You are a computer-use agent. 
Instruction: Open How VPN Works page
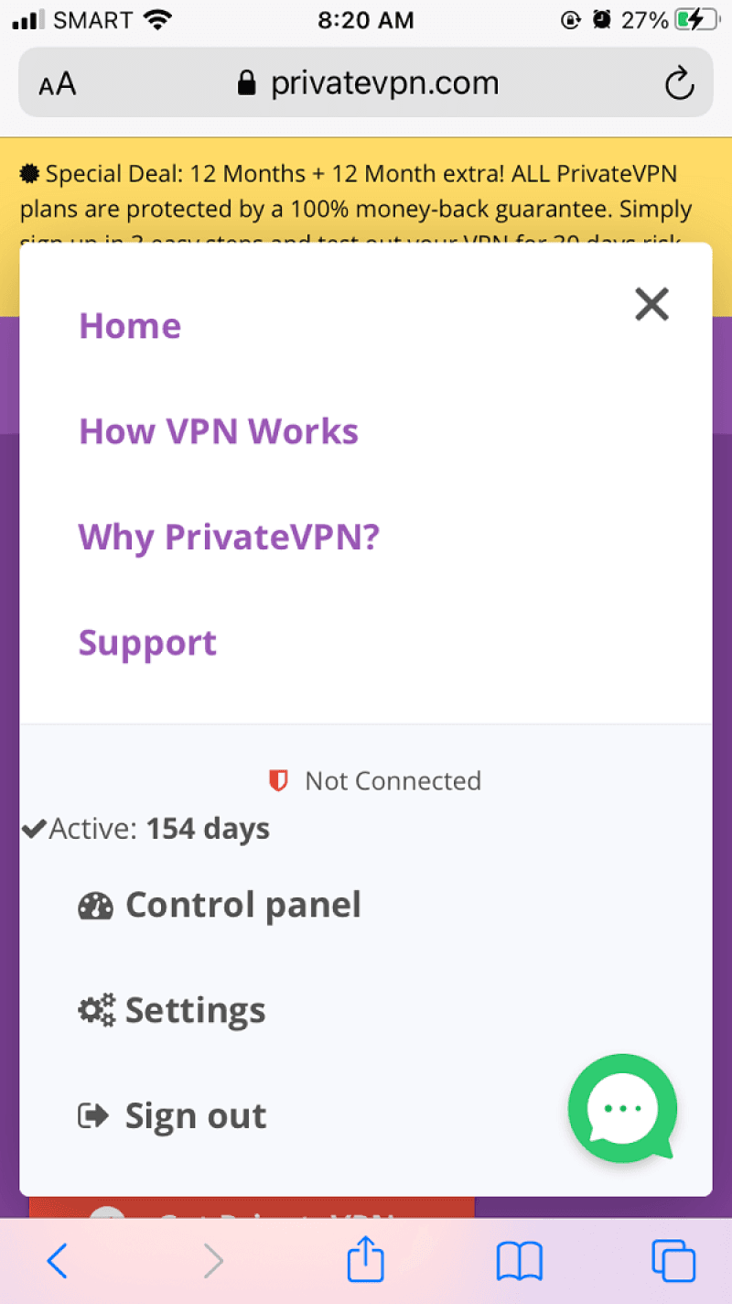pos(219,431)
